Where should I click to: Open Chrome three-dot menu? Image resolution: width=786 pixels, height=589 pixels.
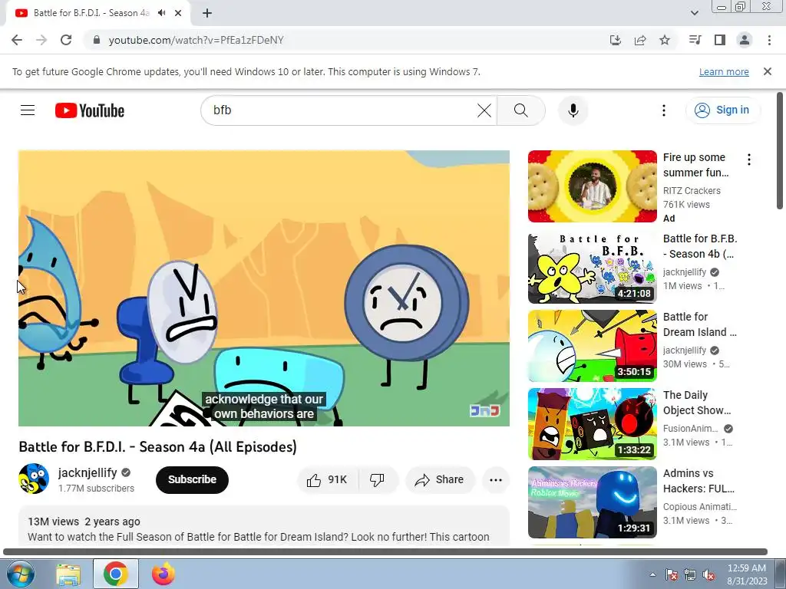click(x=769, y=40)
